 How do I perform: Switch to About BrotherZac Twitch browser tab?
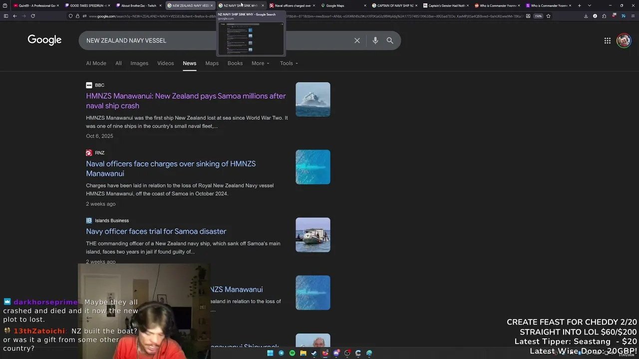tap(139, 5)
